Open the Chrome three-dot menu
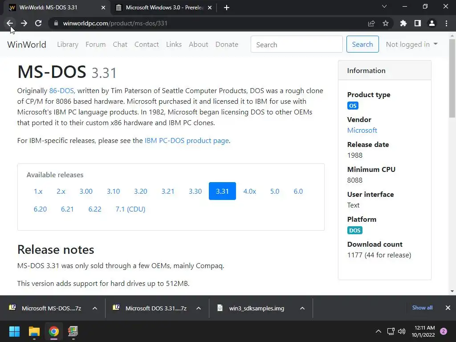 click(446, 23)
